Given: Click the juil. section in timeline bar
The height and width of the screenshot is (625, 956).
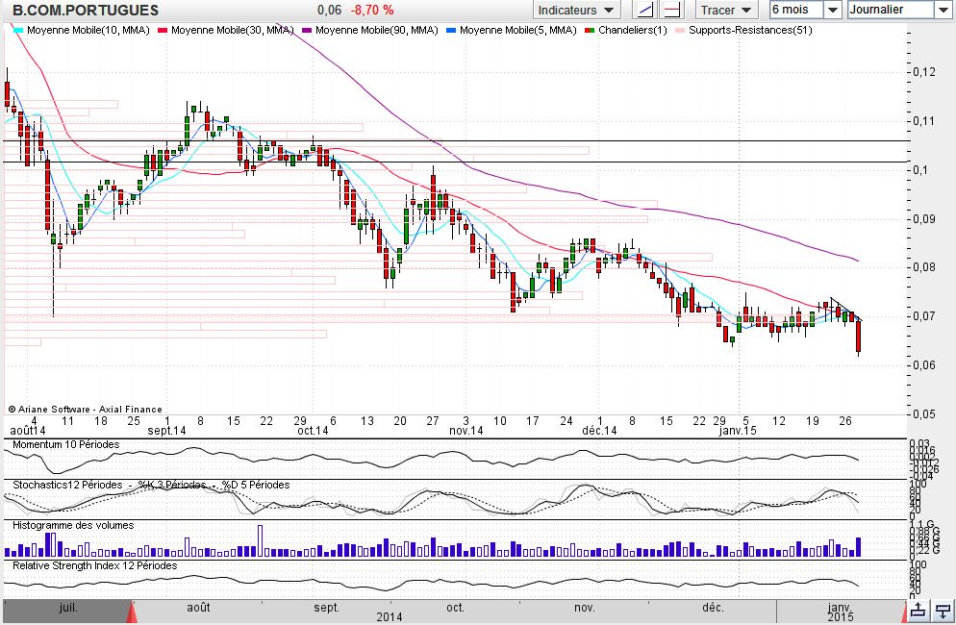Looking at the screenshot, I should [67, 609].
